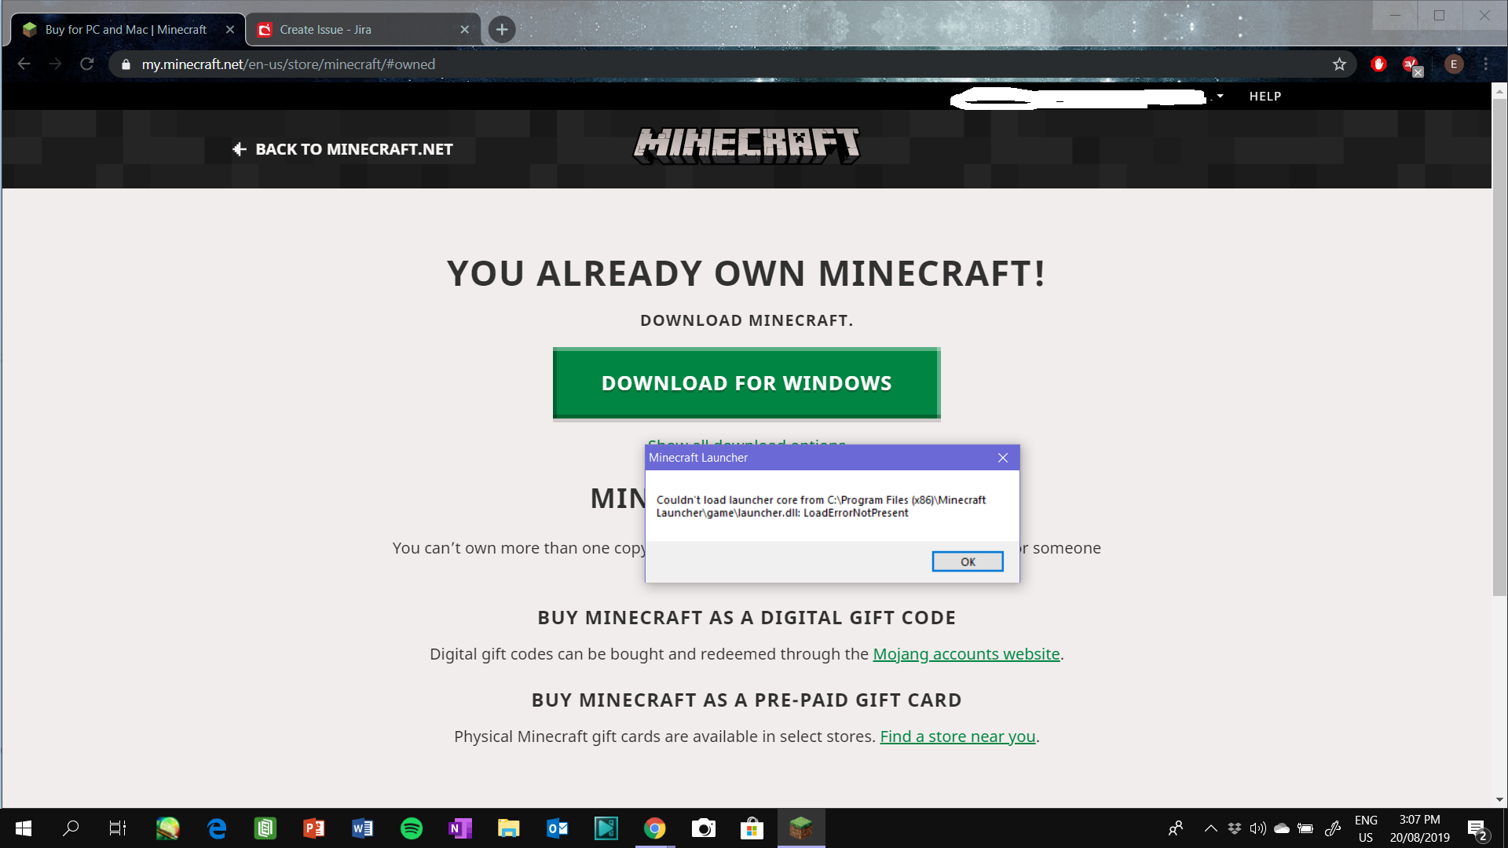Click the Minecraft logo in header
This screenshot has width=1508, height=848.
pos(746,146)
